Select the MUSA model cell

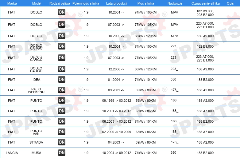click(x=36, y=153)
